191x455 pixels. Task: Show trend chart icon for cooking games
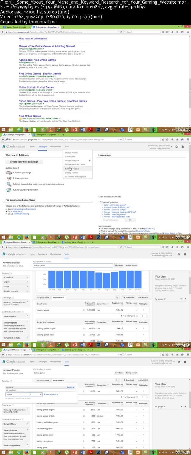point(84,310)
